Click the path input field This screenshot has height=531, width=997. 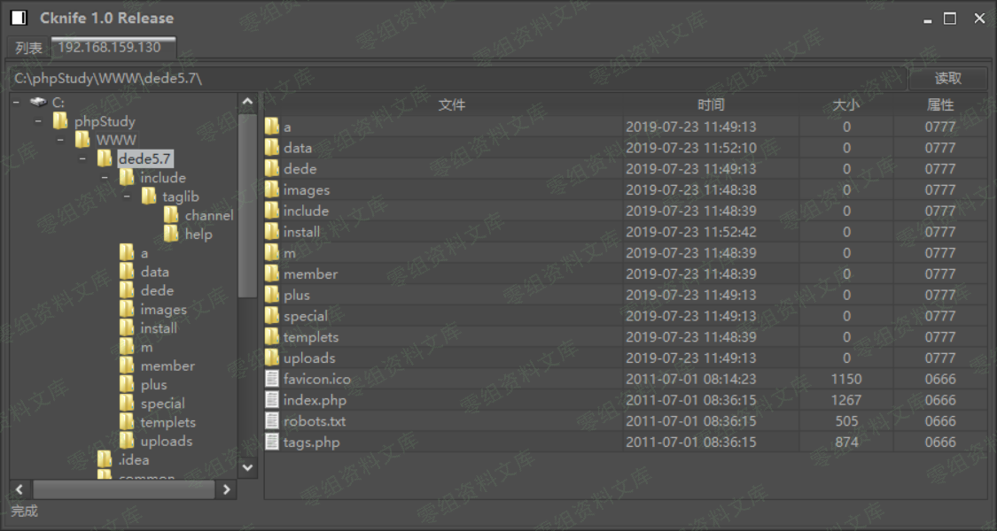[457, 78]
